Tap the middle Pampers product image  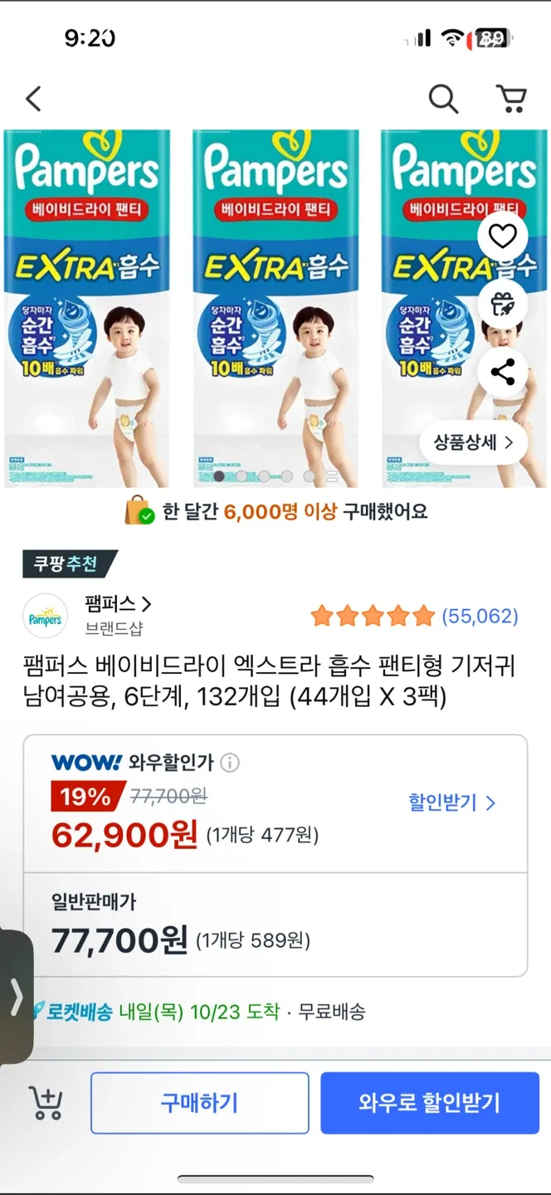[x=275, y=307]
